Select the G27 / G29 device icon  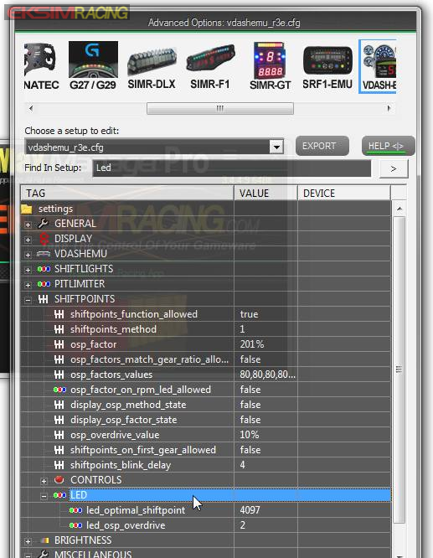tap(93, 66)
